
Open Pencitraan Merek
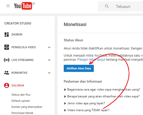(22, 113)
